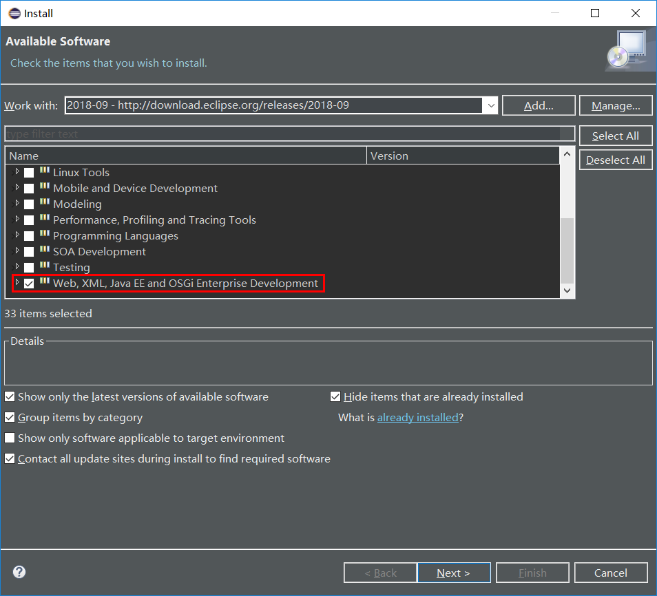
Task: Click the Linux Tools category icon
Action: pos(44,172)
